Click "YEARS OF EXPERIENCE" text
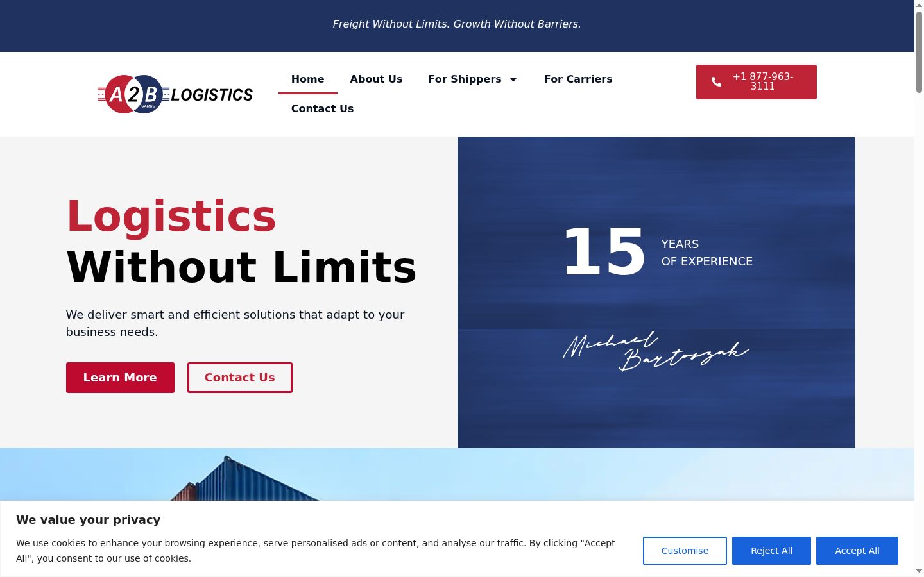This screenshot has width=924, height=577. (707, 253)
